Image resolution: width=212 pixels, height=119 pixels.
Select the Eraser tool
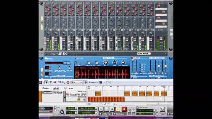pos(55,82)
